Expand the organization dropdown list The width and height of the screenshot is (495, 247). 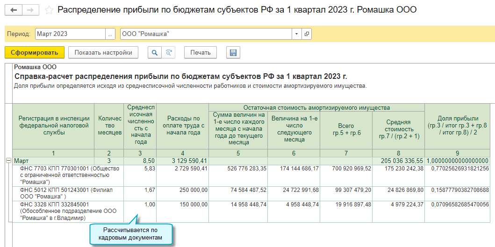coord(297,34)
